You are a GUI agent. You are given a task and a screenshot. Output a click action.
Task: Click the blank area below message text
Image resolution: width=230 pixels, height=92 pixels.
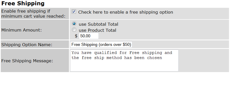pyautogui.click(x=124, y=66)
